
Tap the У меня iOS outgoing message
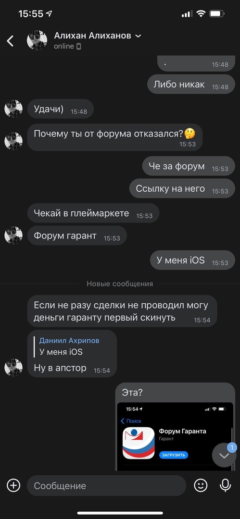192,260
